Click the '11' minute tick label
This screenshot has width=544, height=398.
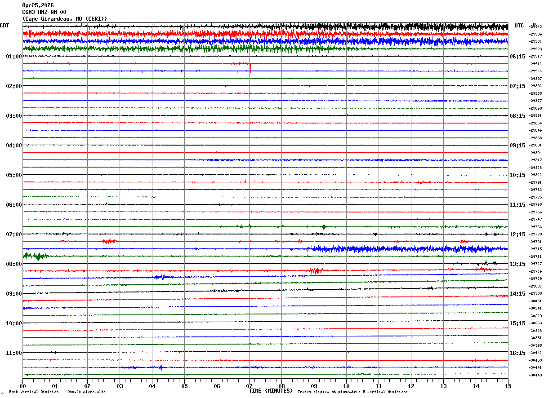[379, 386]
